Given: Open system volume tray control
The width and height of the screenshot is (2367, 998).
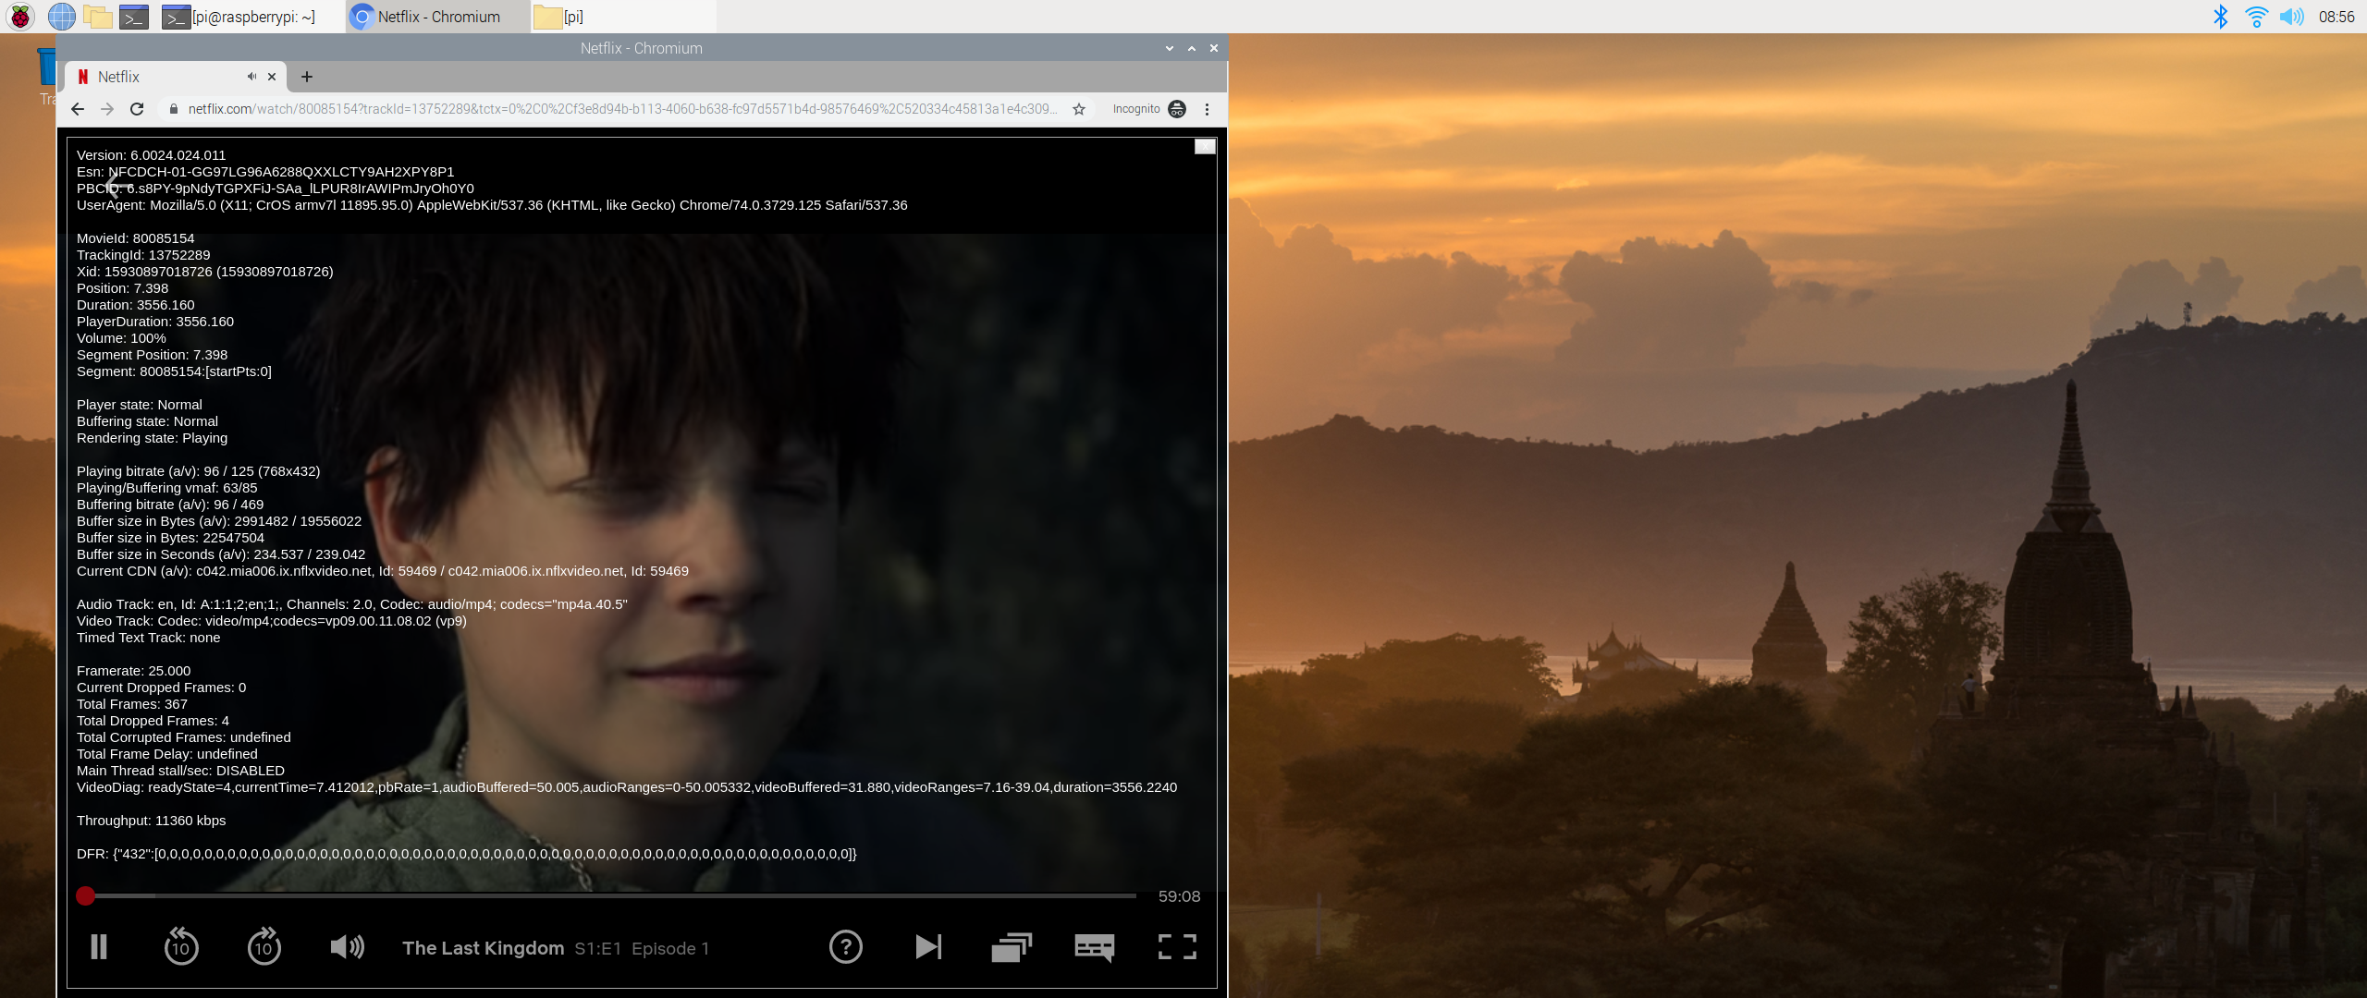Looking at the screenshot, I should (2291, 17).
